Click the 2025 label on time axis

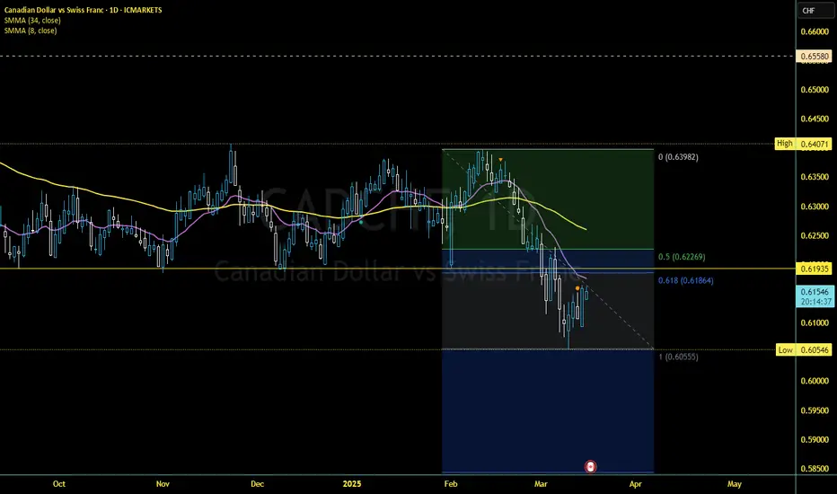(x=352, y=484)
